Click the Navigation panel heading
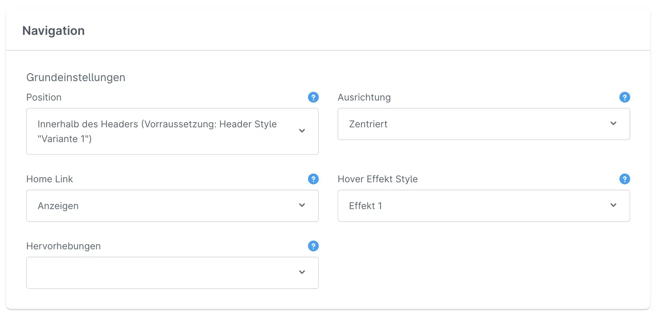 point(53,31)
